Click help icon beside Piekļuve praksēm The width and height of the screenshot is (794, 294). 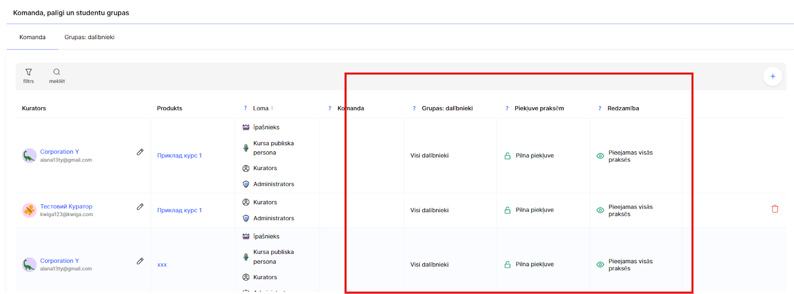coord(507,109)
